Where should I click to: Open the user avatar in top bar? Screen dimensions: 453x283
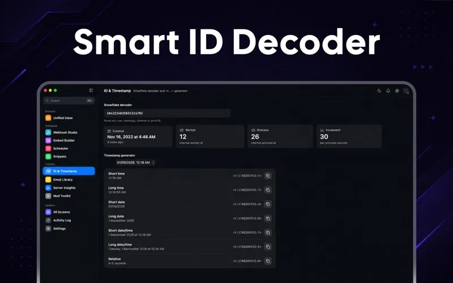tap(406, 91)
